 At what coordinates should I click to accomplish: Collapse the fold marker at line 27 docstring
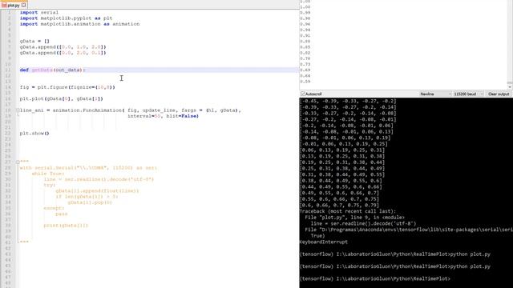[18, 162]
